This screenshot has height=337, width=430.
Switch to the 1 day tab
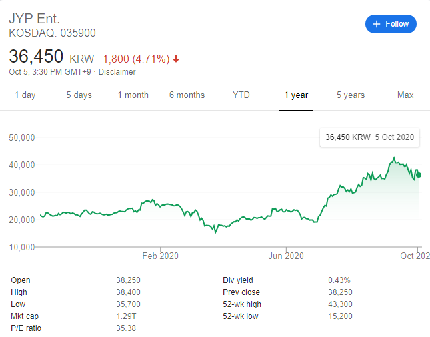tap(25, 95)
